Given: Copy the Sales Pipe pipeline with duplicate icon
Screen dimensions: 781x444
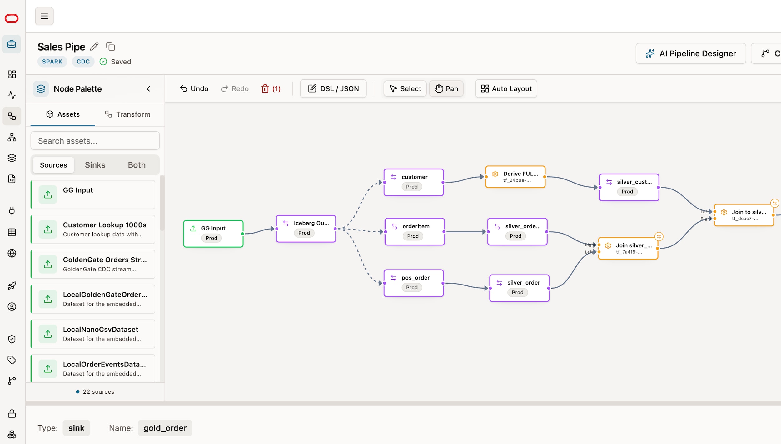Looking at the screenshot, I should 111,47.
